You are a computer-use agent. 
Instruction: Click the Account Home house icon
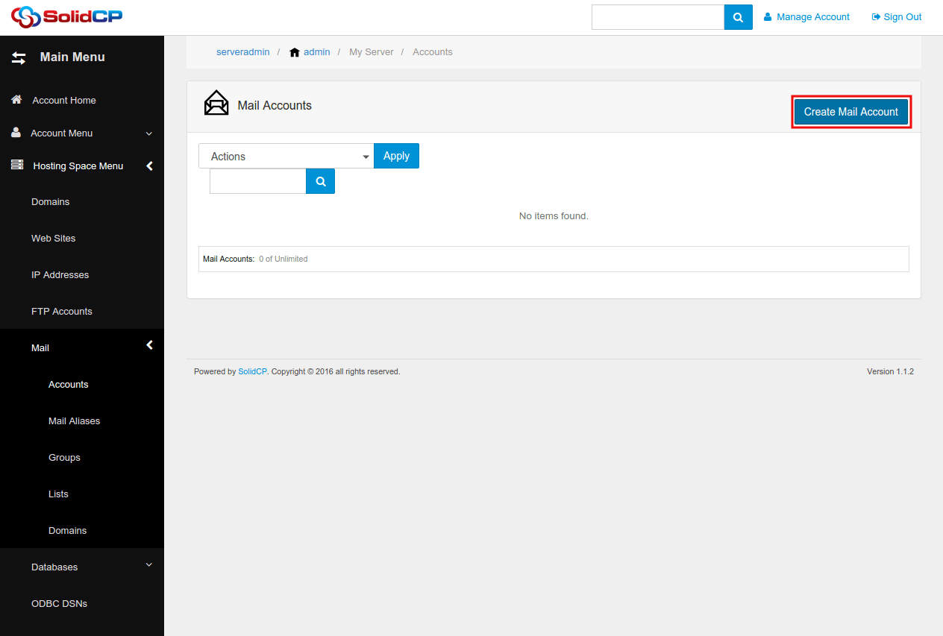click(x=16, y=99)
